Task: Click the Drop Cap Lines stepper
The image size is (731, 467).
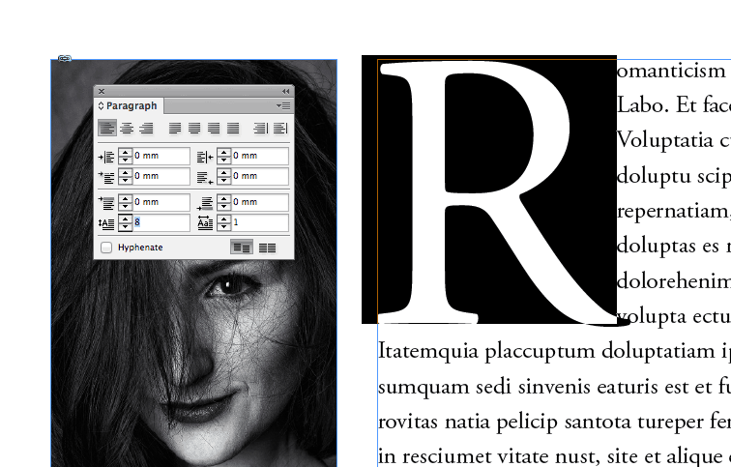Action: tap(125, 222)
